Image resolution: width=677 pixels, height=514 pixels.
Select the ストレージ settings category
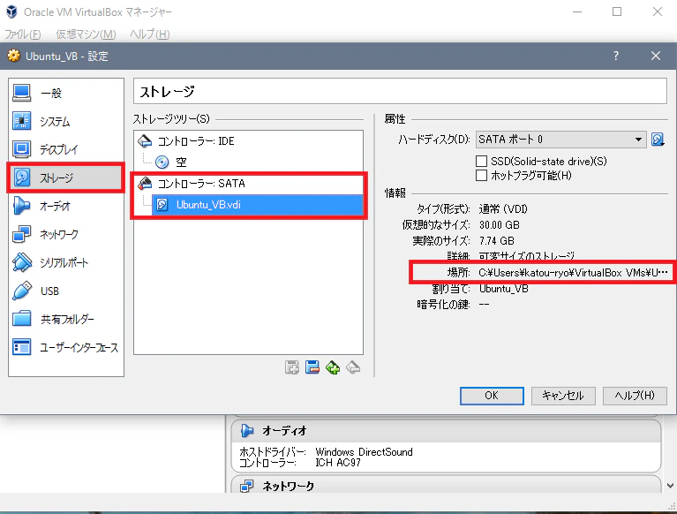(66, 178)
